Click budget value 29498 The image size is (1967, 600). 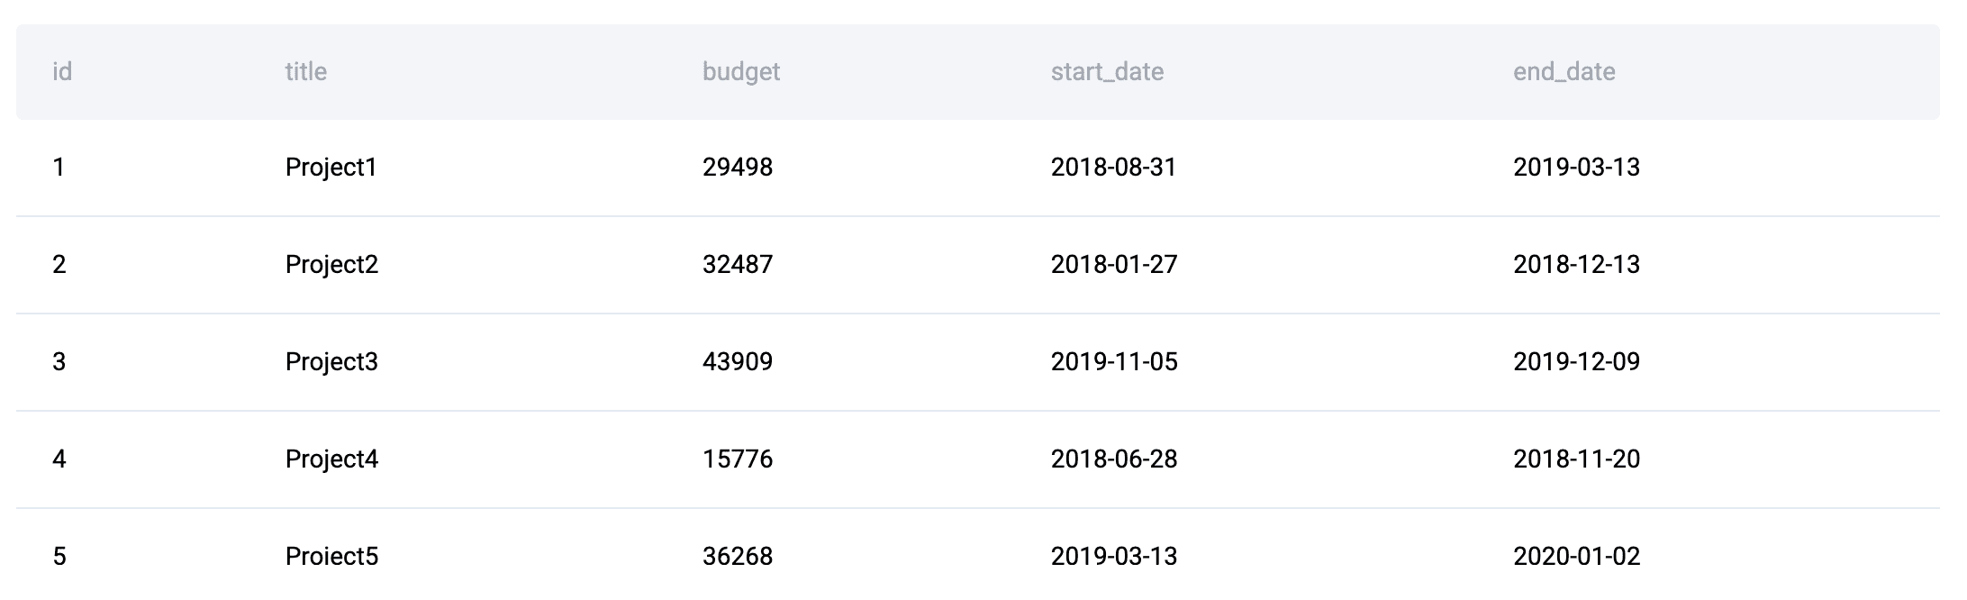(x=738, y=168)
